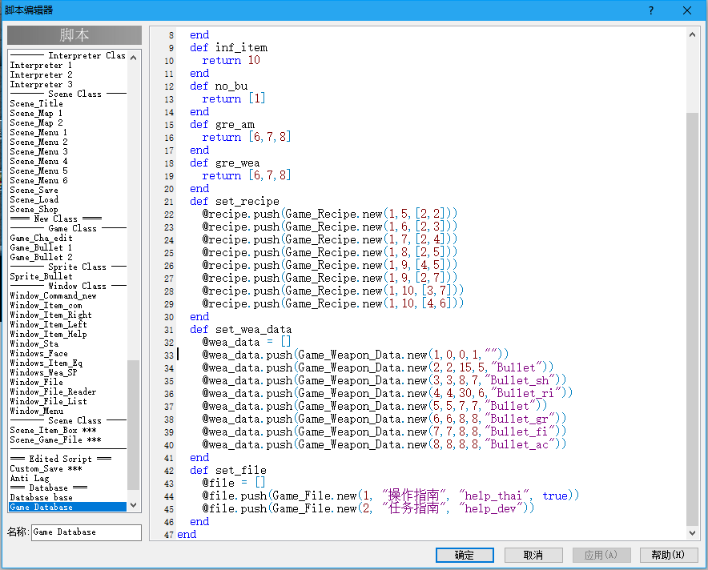Click the 'def set_wea_data' code line

coord(240,330)
